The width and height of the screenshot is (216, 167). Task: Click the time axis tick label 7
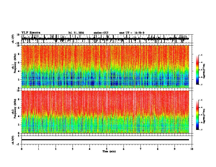point(141,149)
